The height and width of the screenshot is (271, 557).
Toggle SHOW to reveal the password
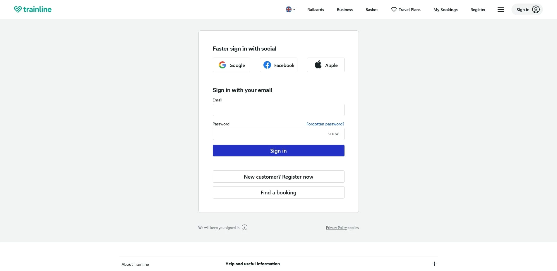click(333, 134)
